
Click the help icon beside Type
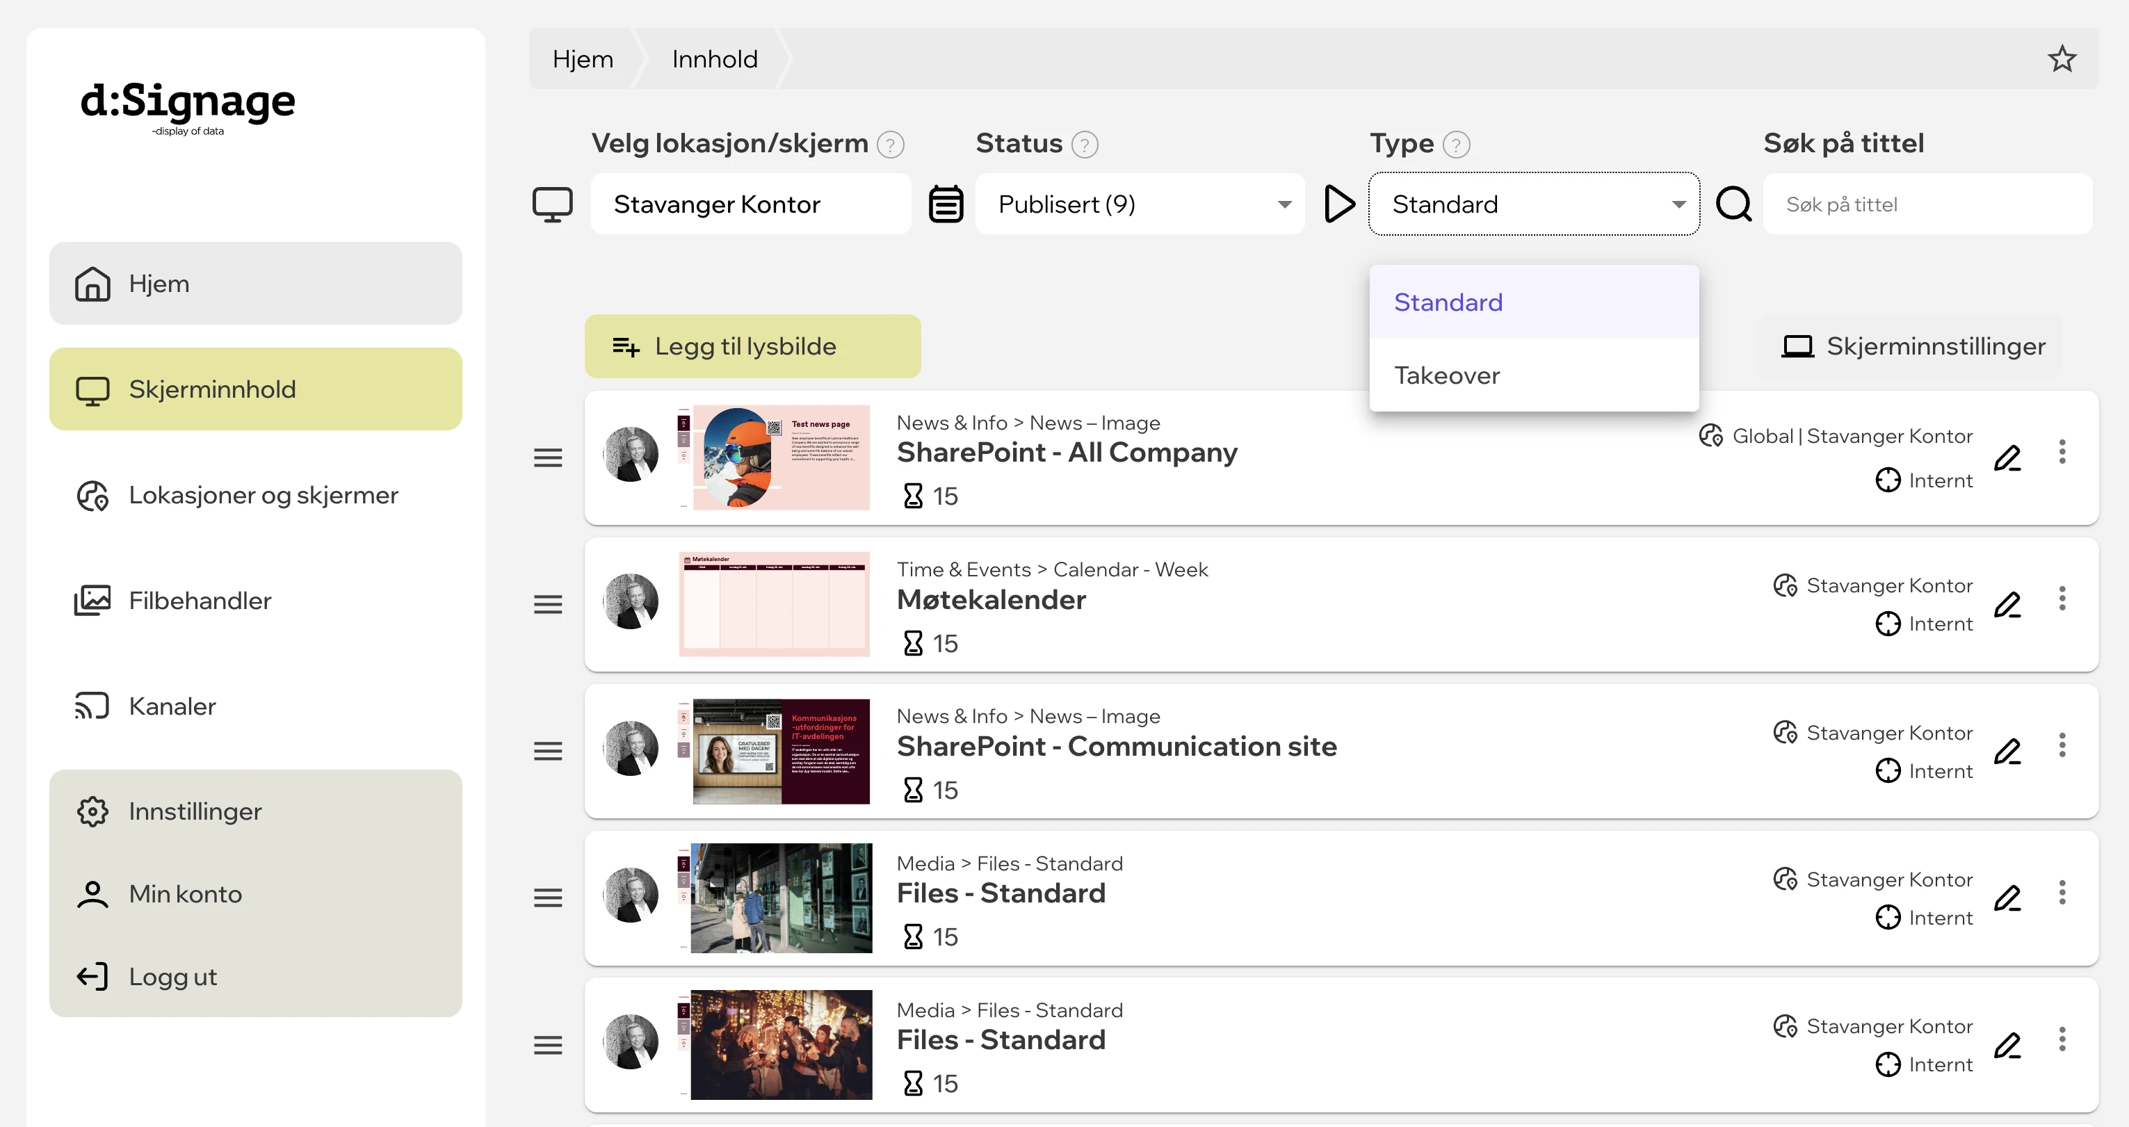[x=1456, y=145]
